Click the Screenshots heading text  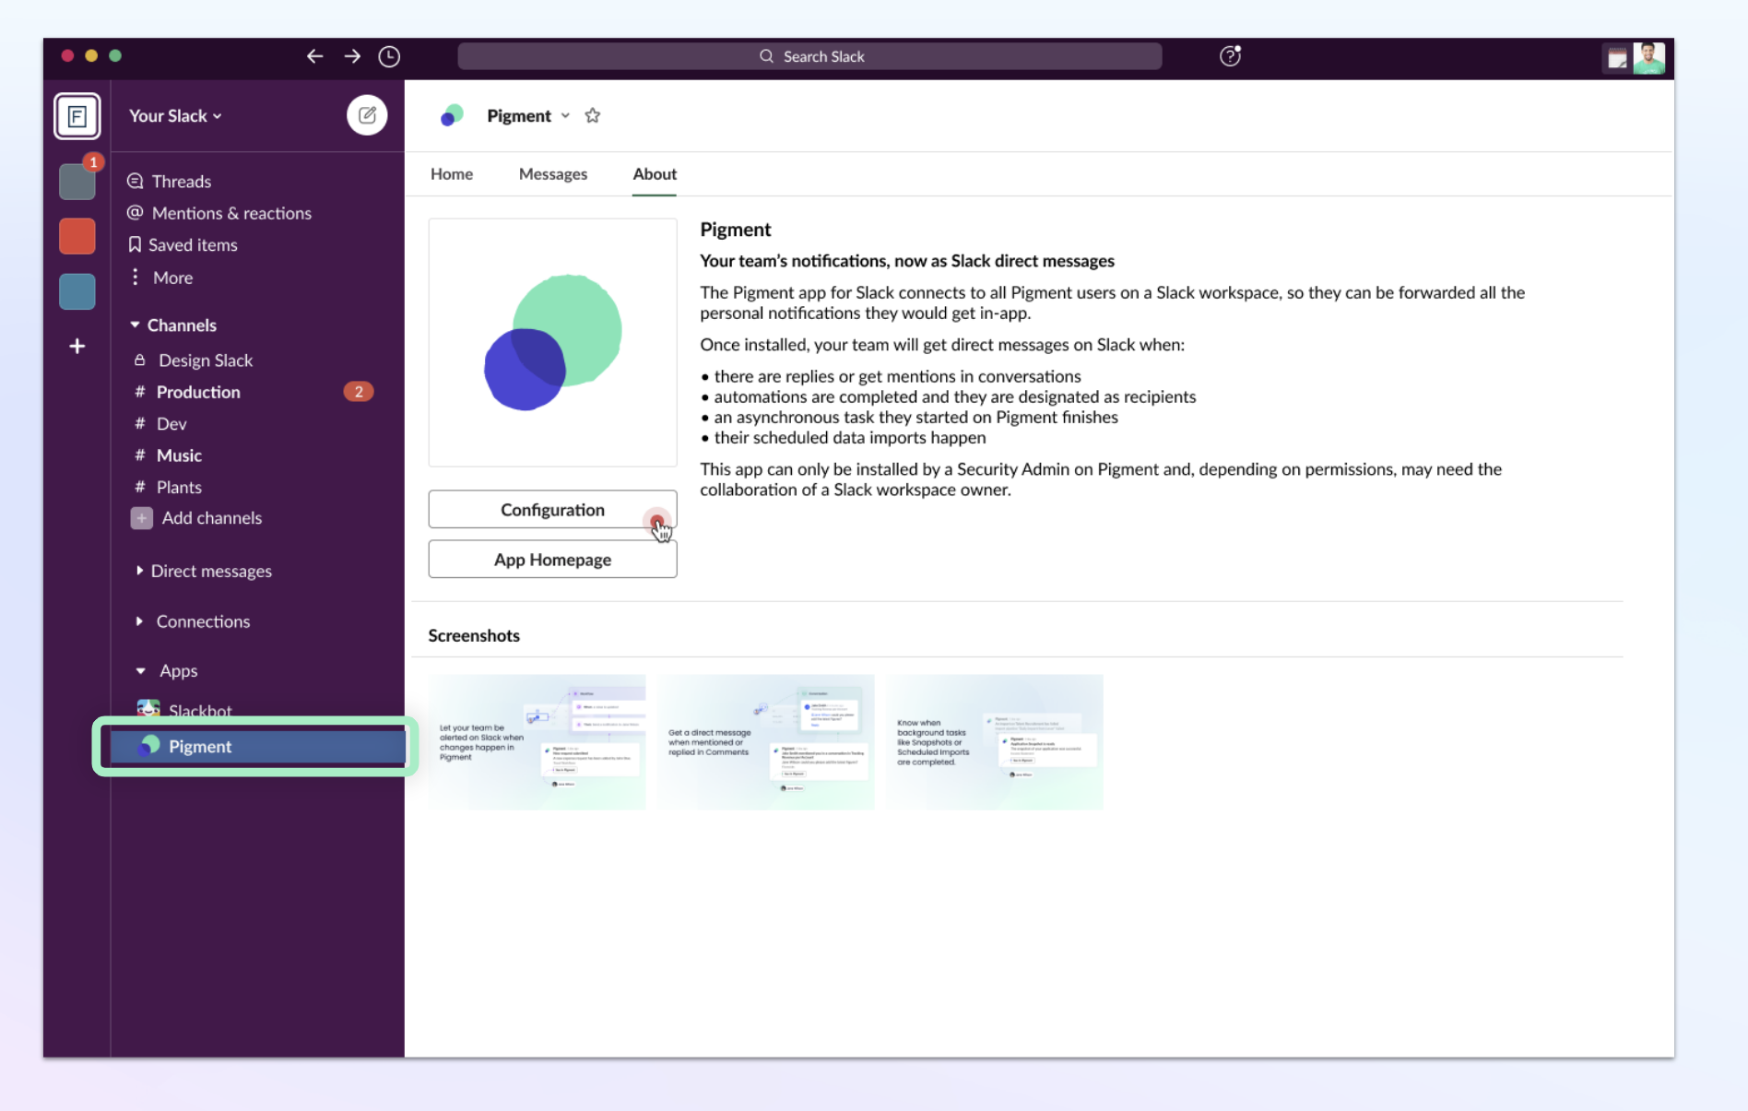pos(474,635)
